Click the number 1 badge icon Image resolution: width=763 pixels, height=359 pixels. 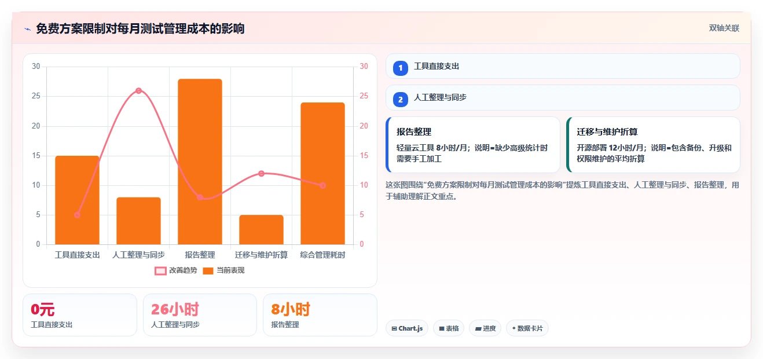point(401,68)
